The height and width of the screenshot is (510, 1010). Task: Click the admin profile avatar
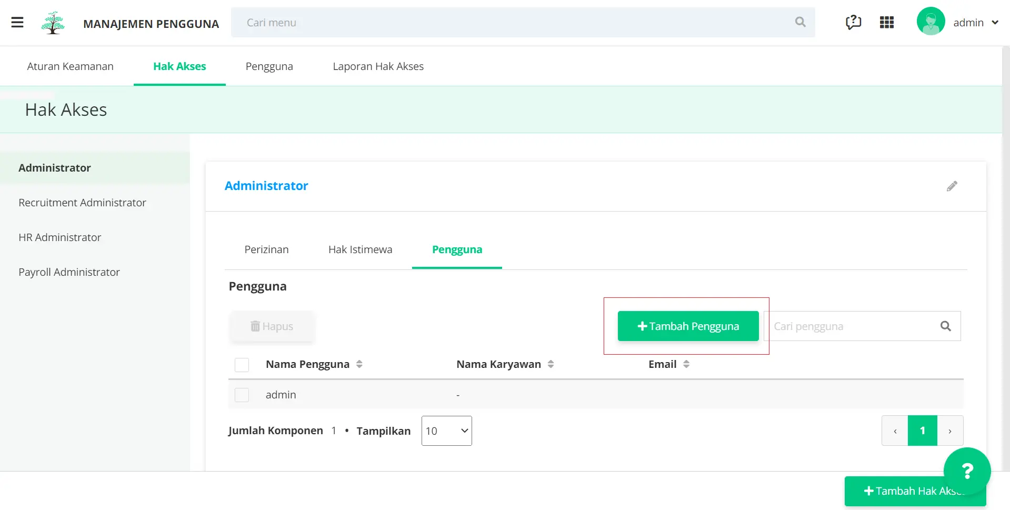(x=931, y=22)
